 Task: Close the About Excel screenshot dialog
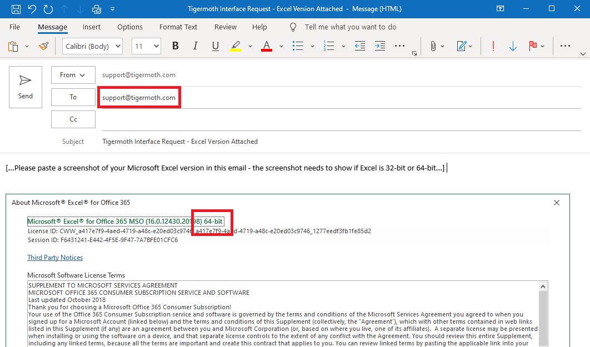[557, 203]
